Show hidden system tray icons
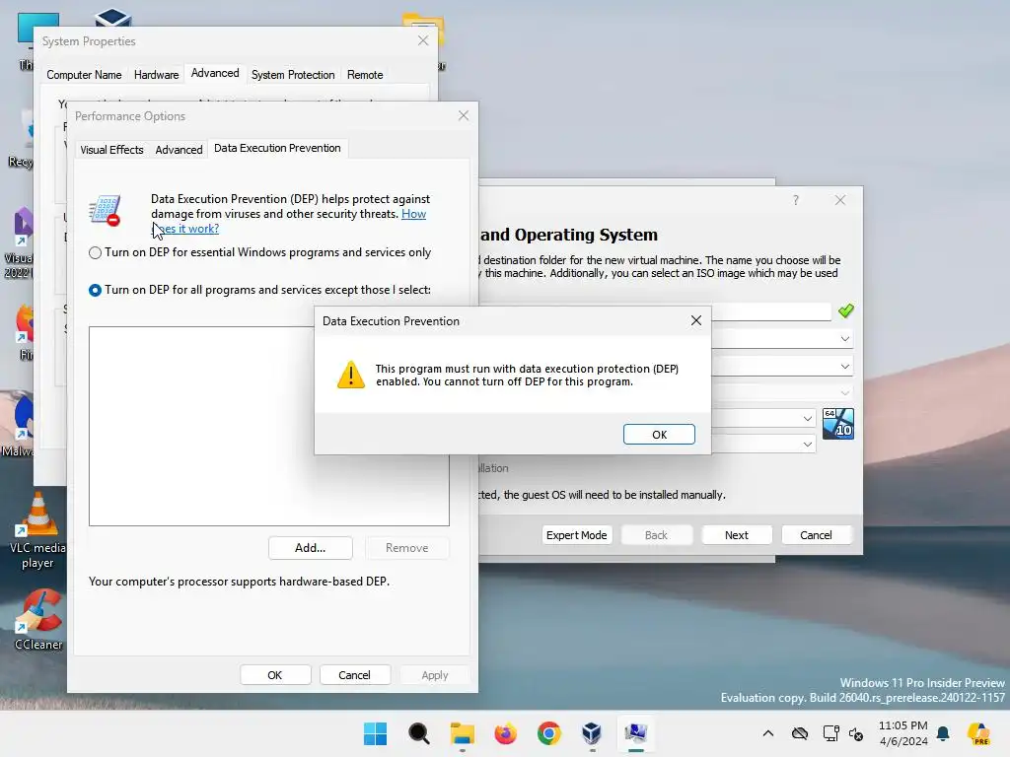This screenshot has height=757, width=1010. (x=767, y=733)
